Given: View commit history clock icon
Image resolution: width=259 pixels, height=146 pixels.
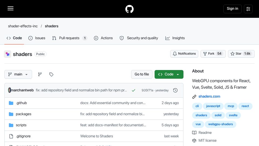Looking at the screenshot, I should [x=175, y=90].
